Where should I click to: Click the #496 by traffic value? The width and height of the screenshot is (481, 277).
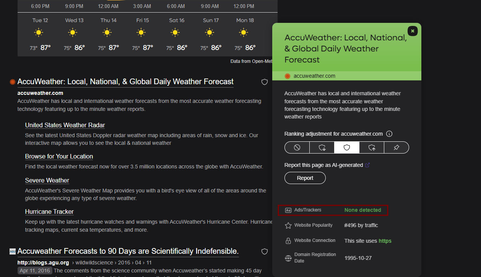tap(361, 225)
